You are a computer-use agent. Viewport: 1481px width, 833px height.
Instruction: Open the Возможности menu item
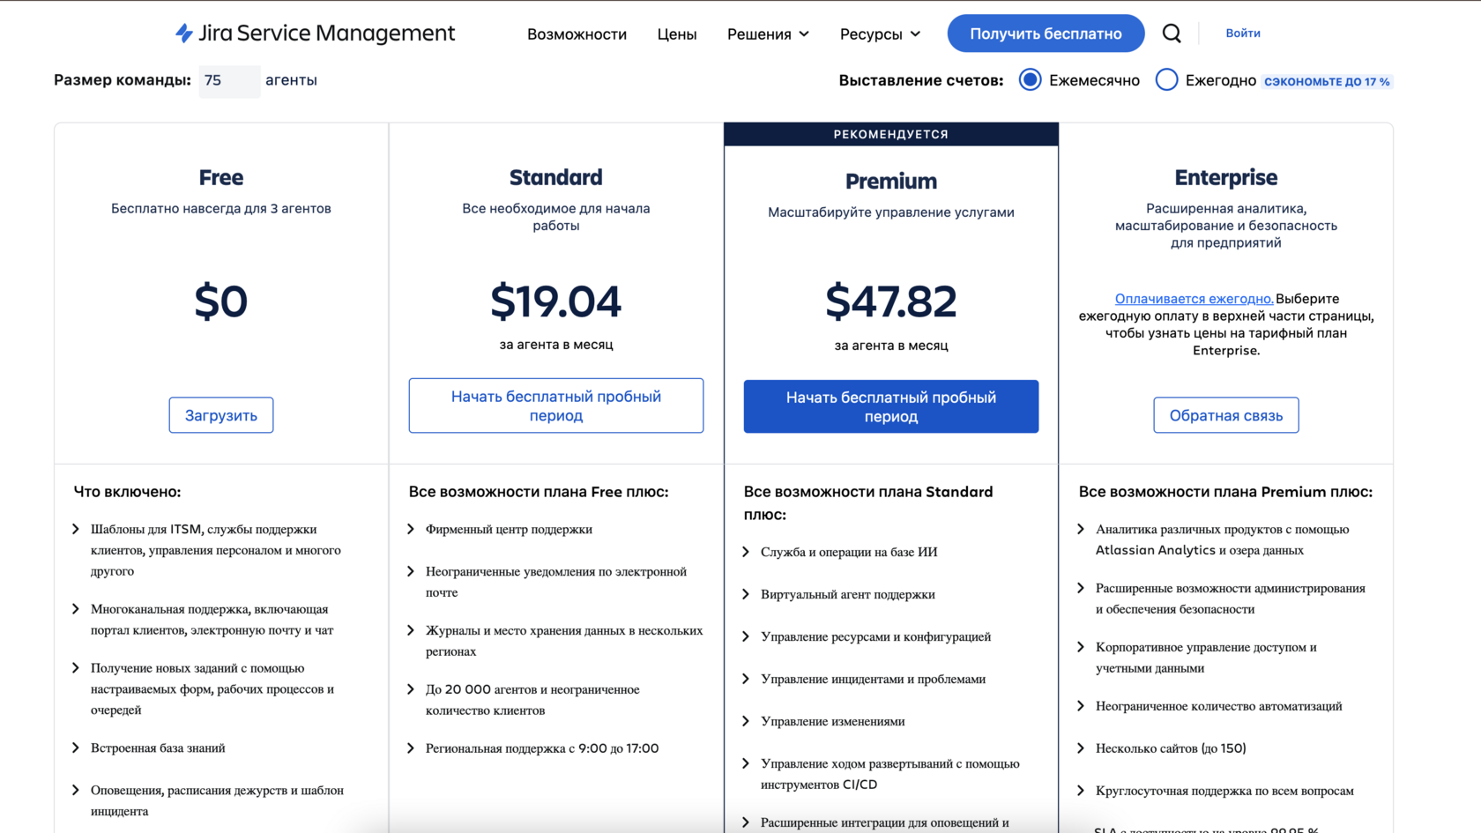577,34
